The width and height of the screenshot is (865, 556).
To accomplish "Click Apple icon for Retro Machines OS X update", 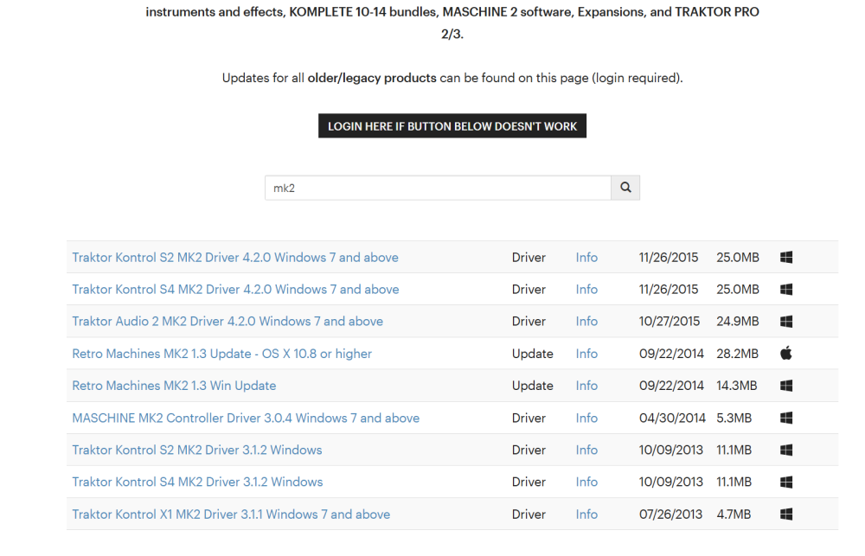I will pos(786,353).
